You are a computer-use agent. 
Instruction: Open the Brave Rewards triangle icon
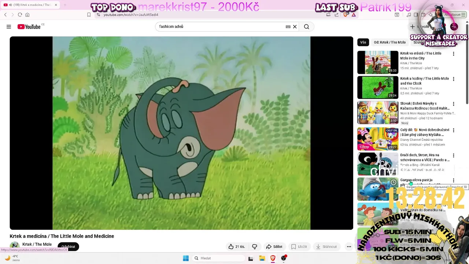pyautogui.click(x=354, y=15)
